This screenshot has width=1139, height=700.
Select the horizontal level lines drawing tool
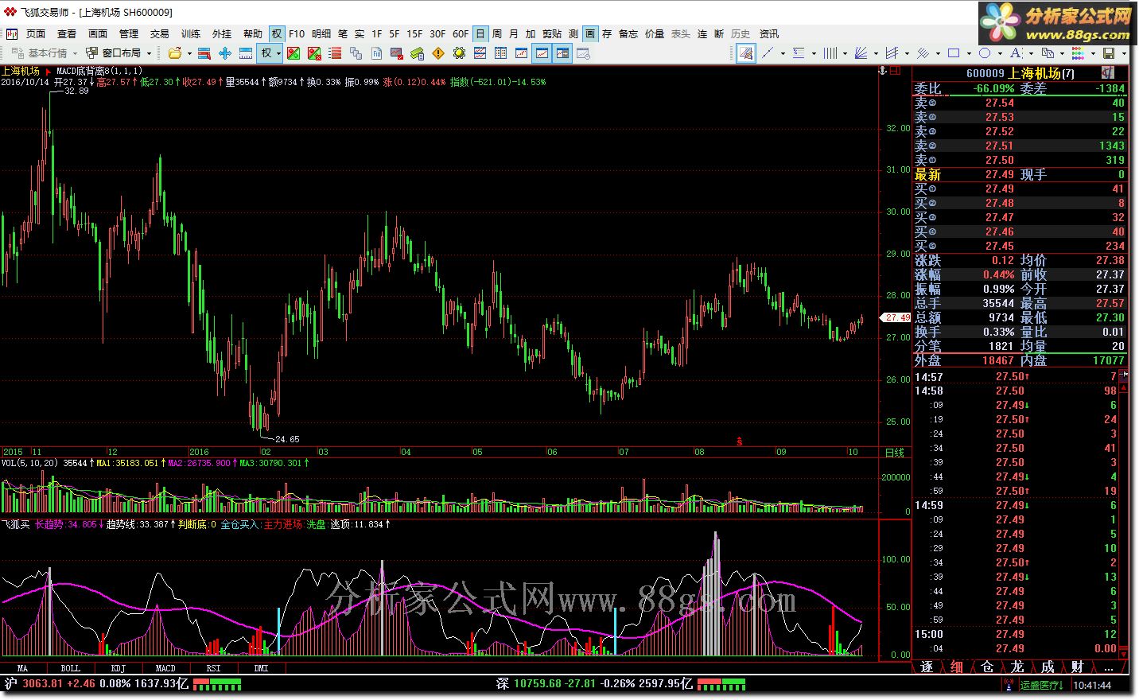[x=799, y=53]
